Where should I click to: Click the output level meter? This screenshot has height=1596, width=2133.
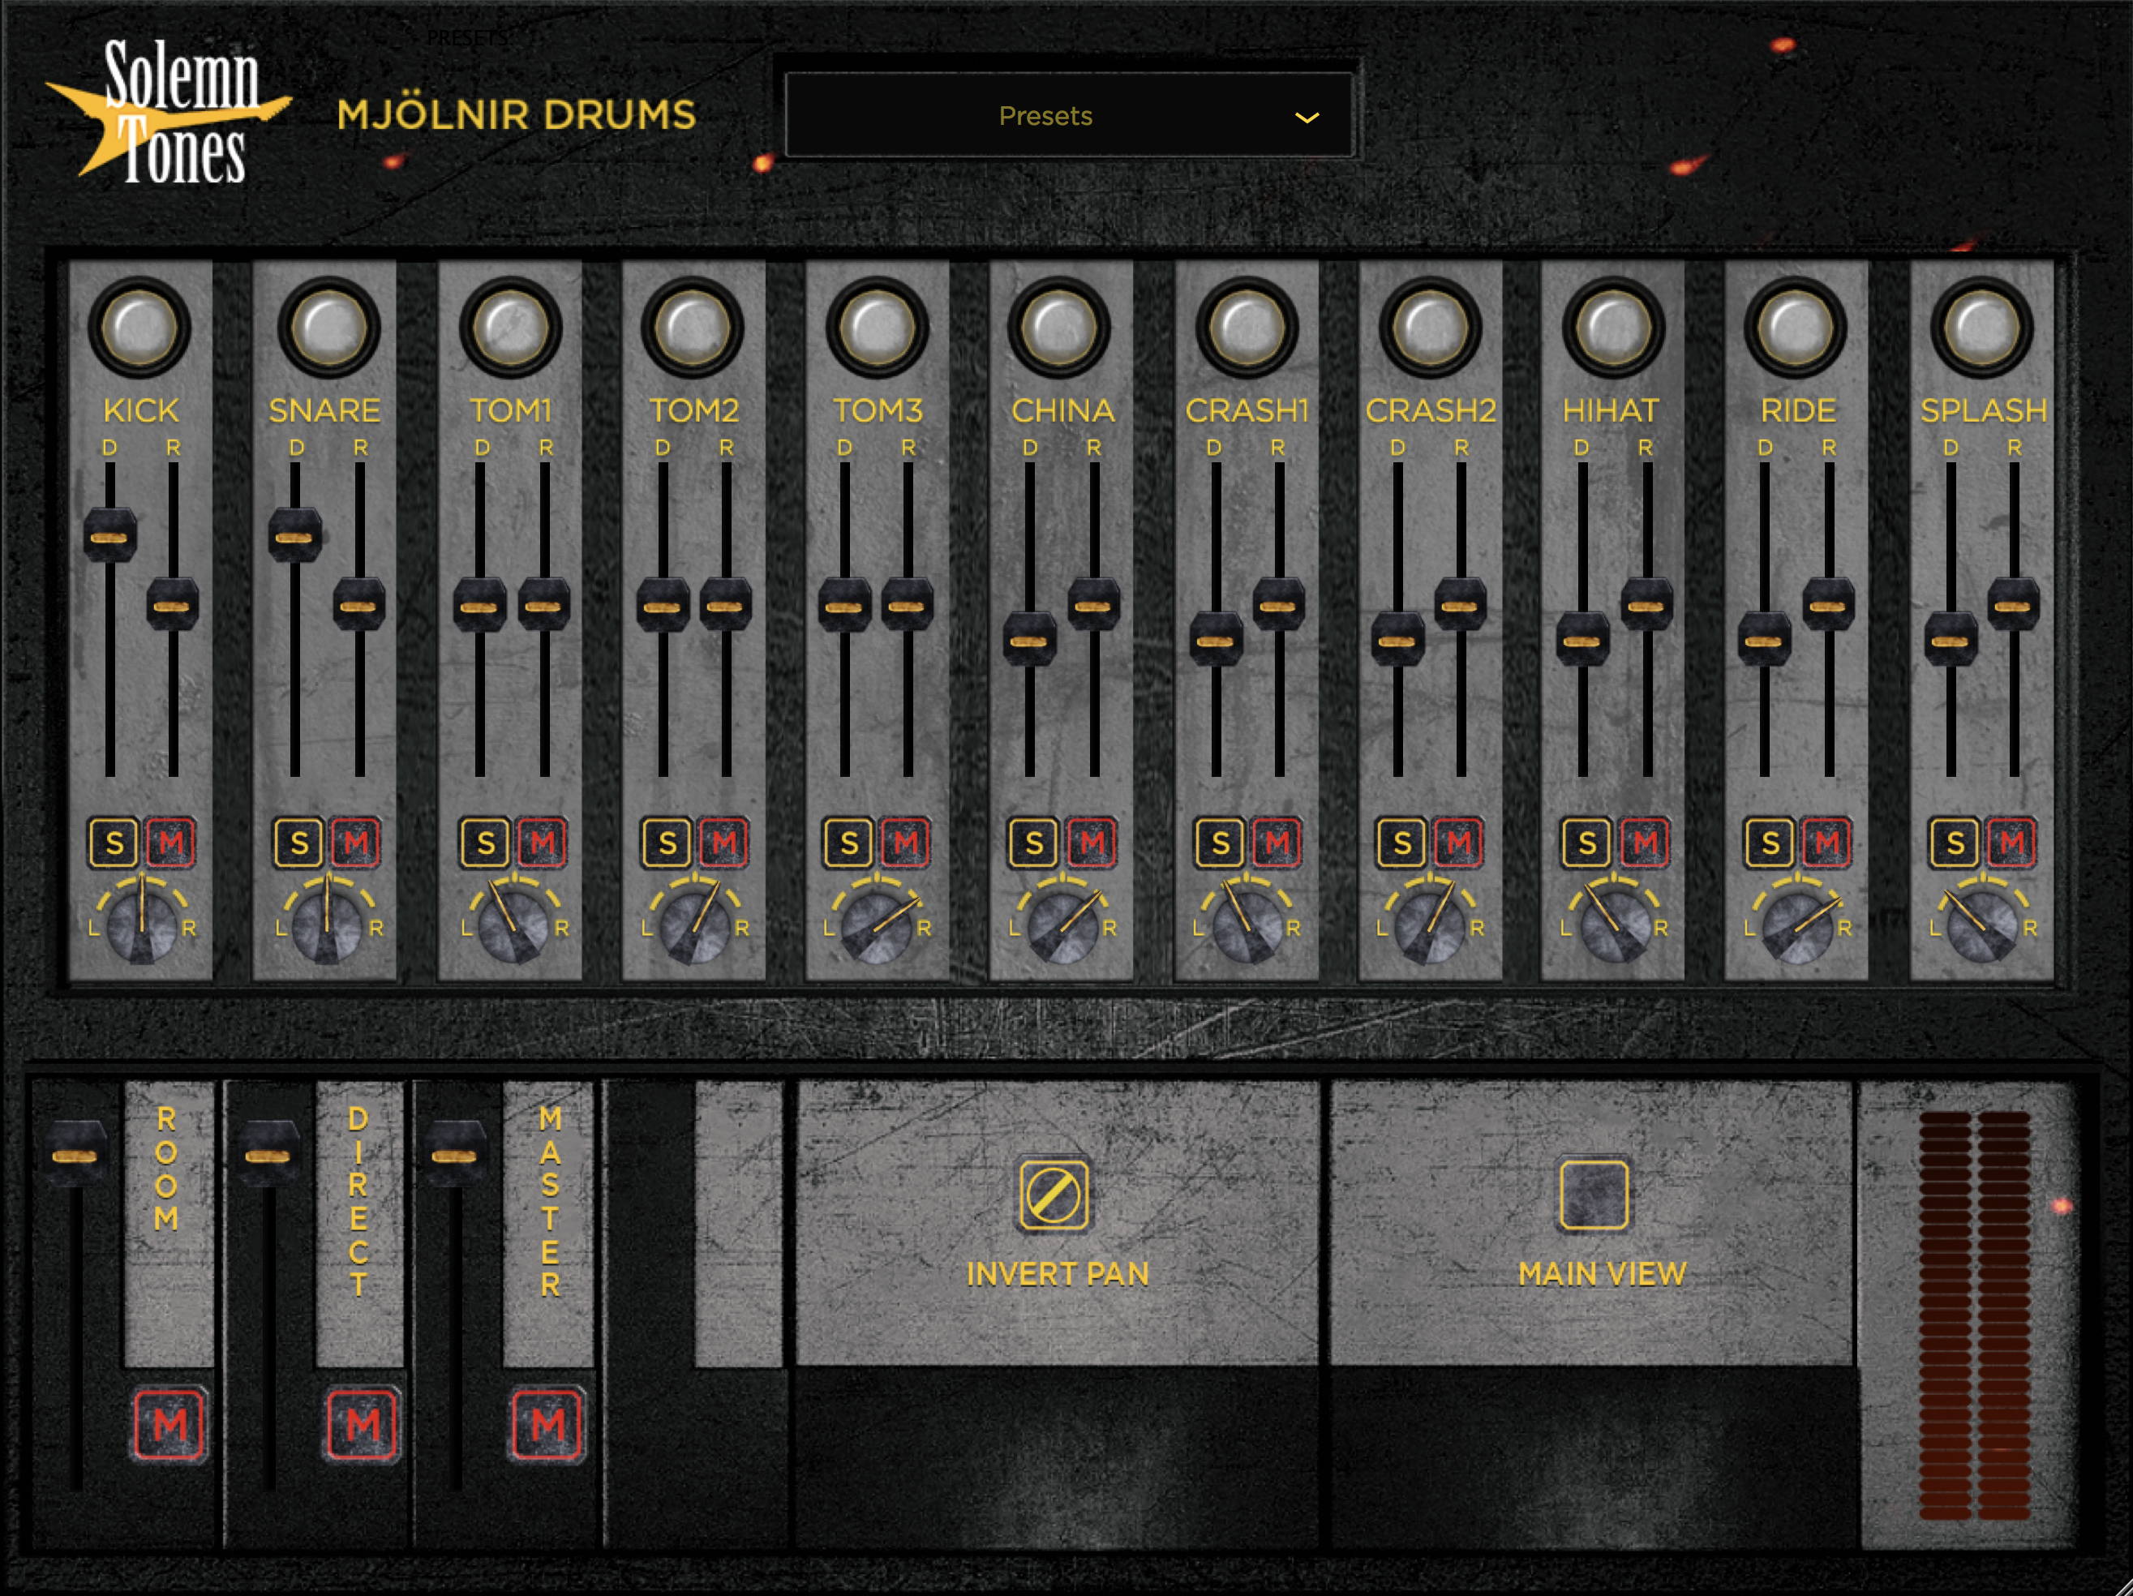(x=1975, y=1315)
